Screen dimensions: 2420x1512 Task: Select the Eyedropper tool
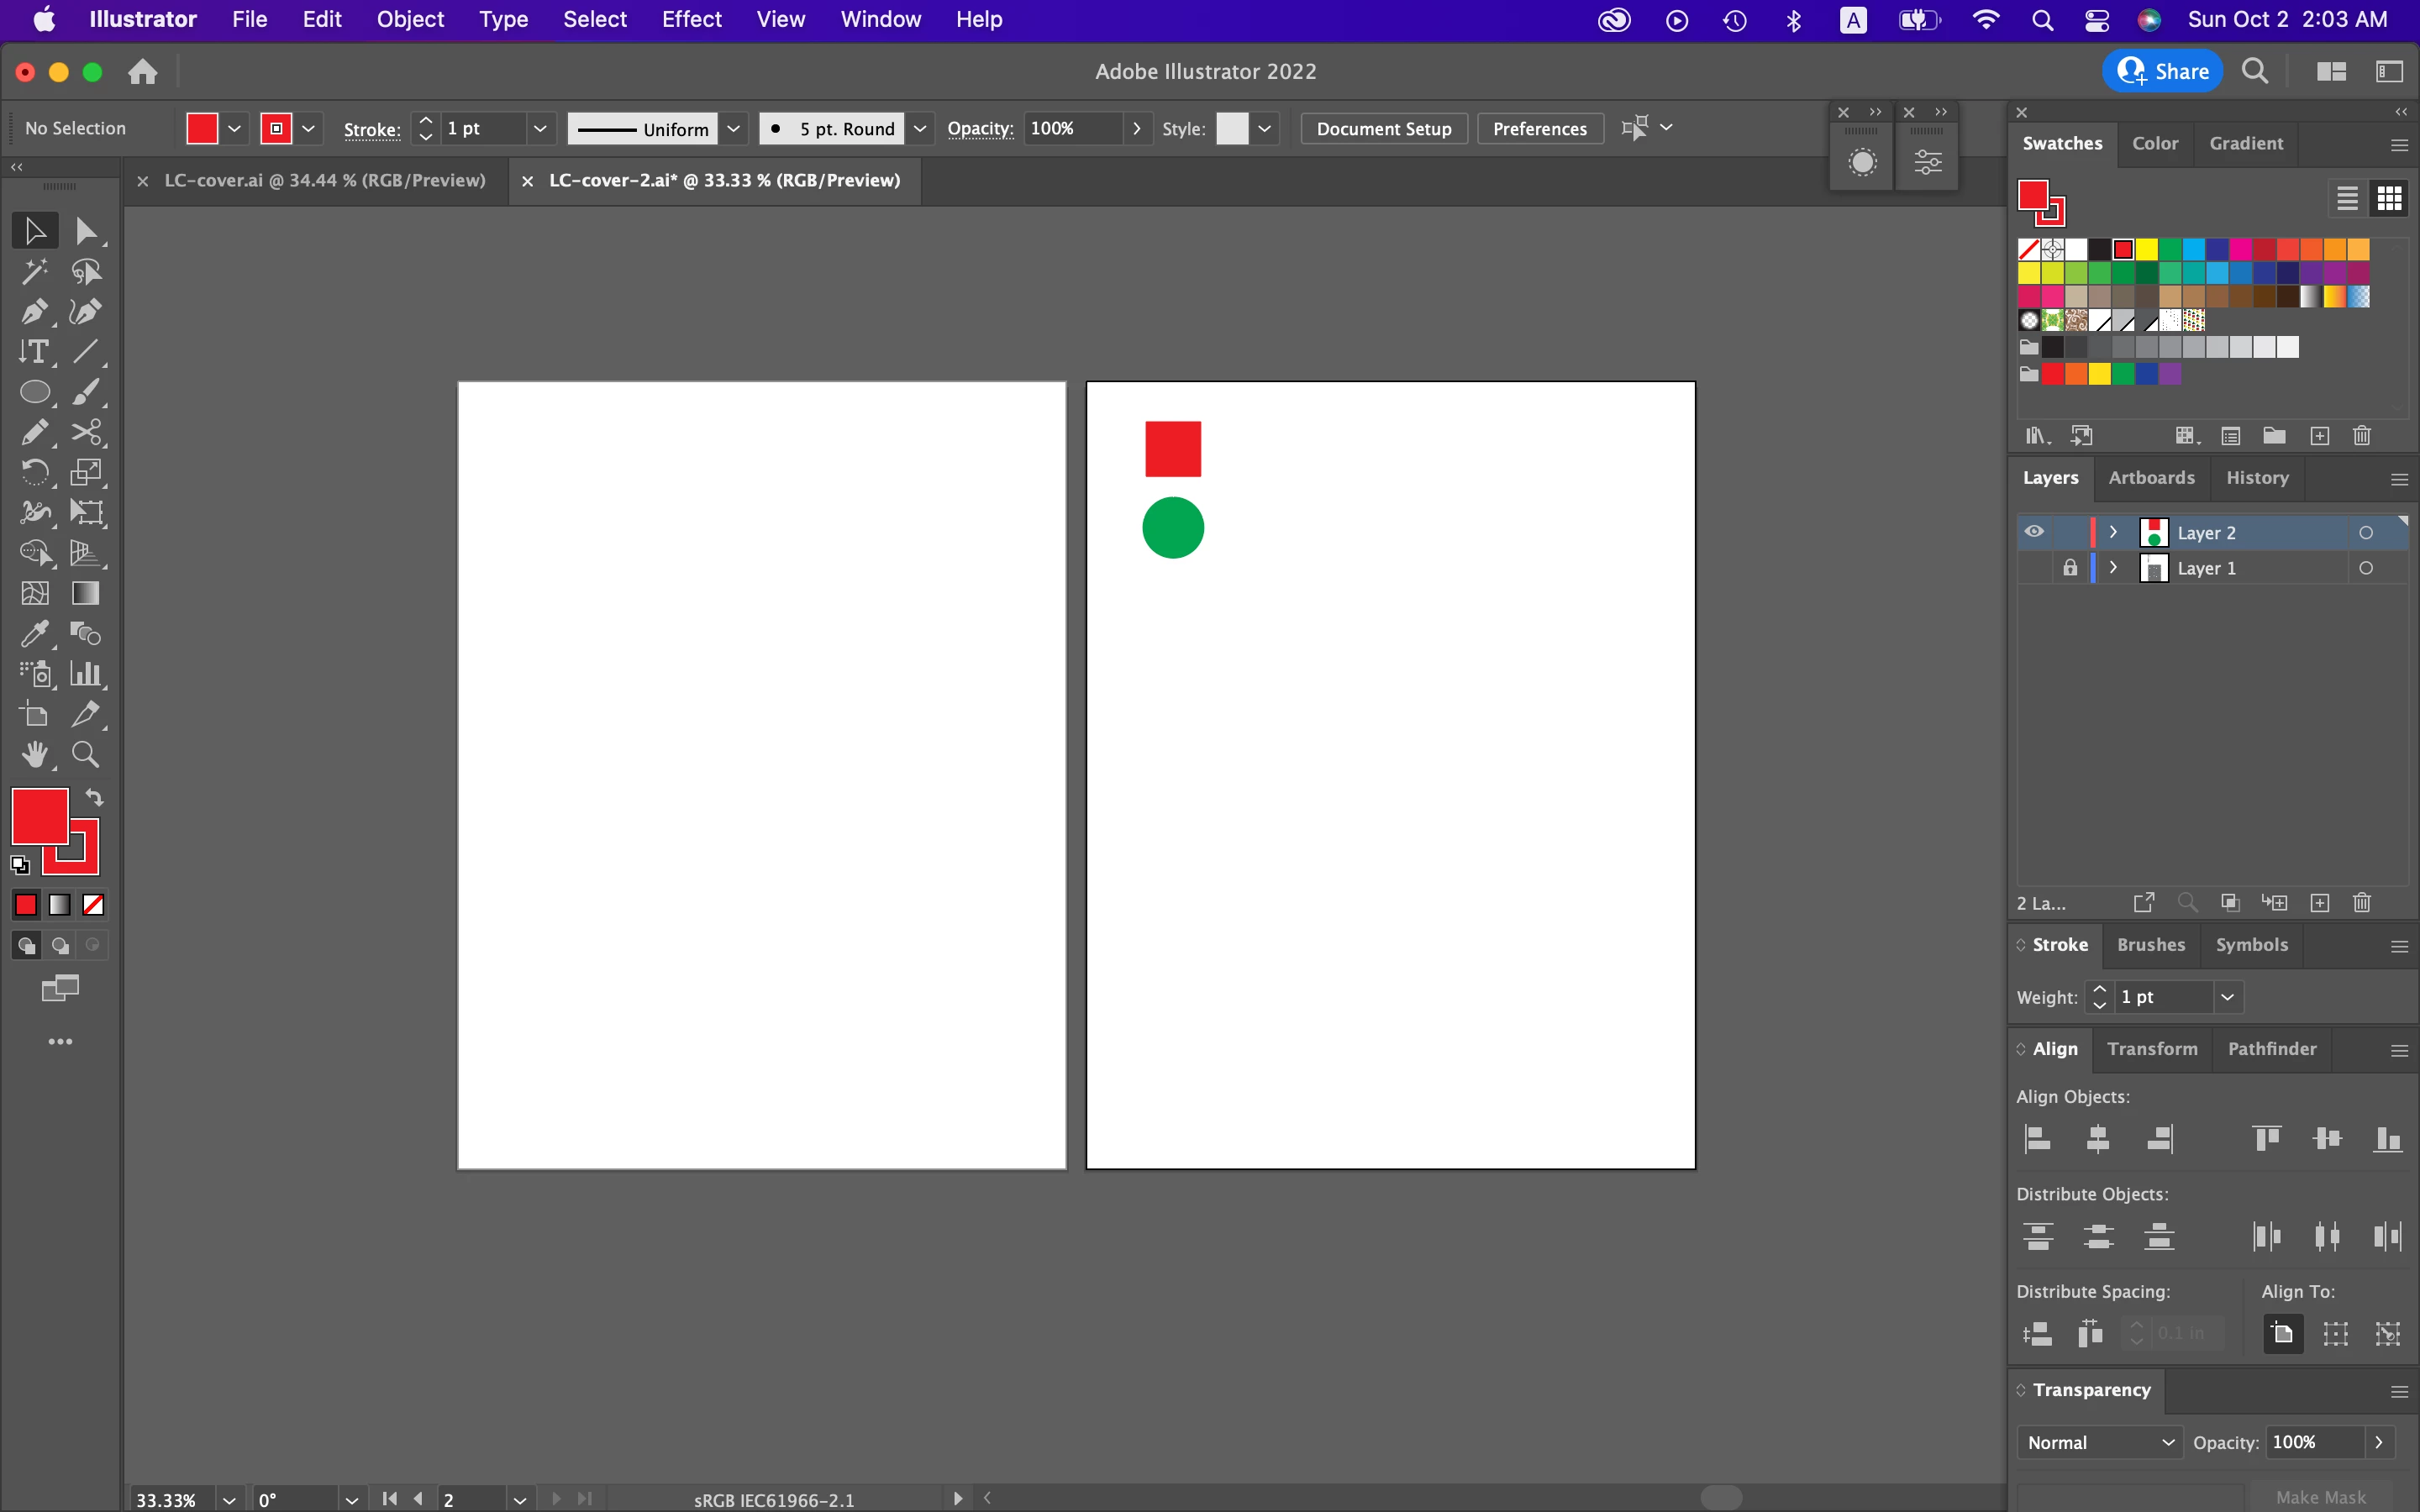[34, 634]
